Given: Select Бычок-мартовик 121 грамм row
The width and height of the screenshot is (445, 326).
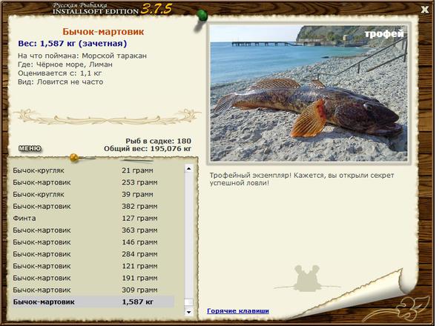Looking at the screenshot, I should point(93,266).
